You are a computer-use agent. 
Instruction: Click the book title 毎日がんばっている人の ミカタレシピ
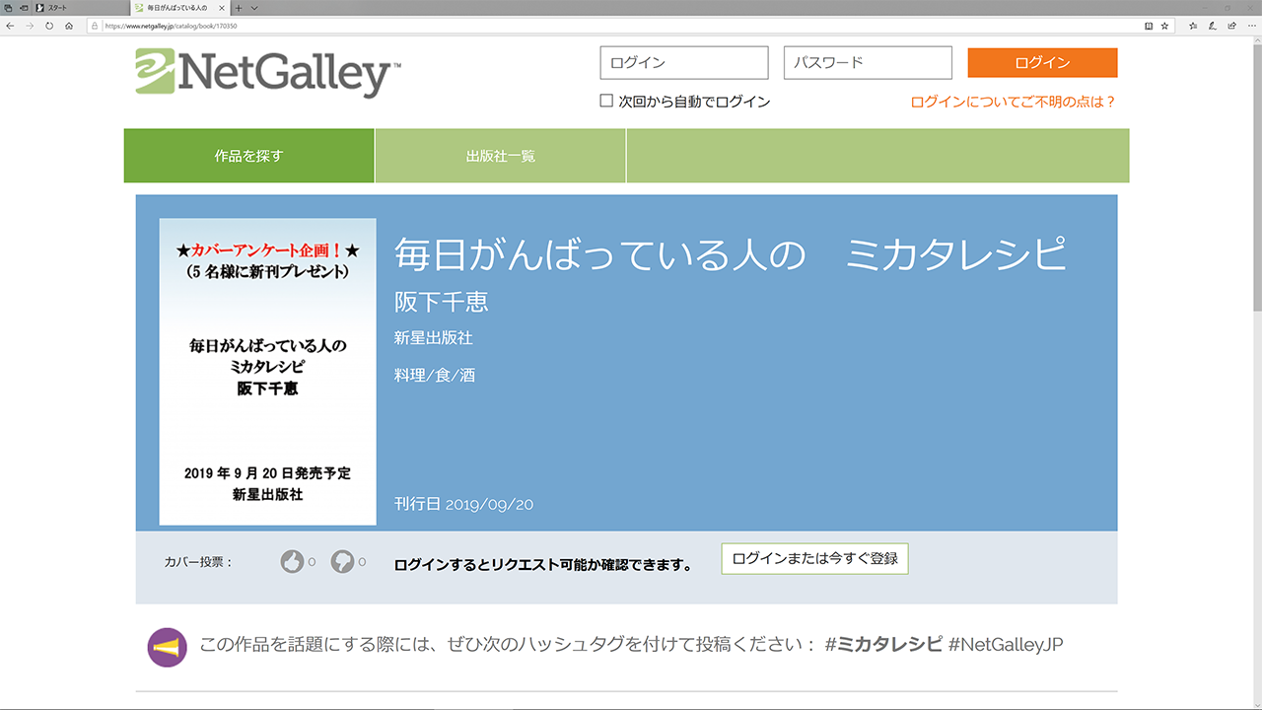click(731, 253)
